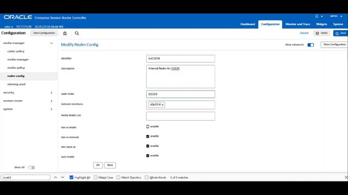
Task: Click the Save button
Action: tap(340, 33)
